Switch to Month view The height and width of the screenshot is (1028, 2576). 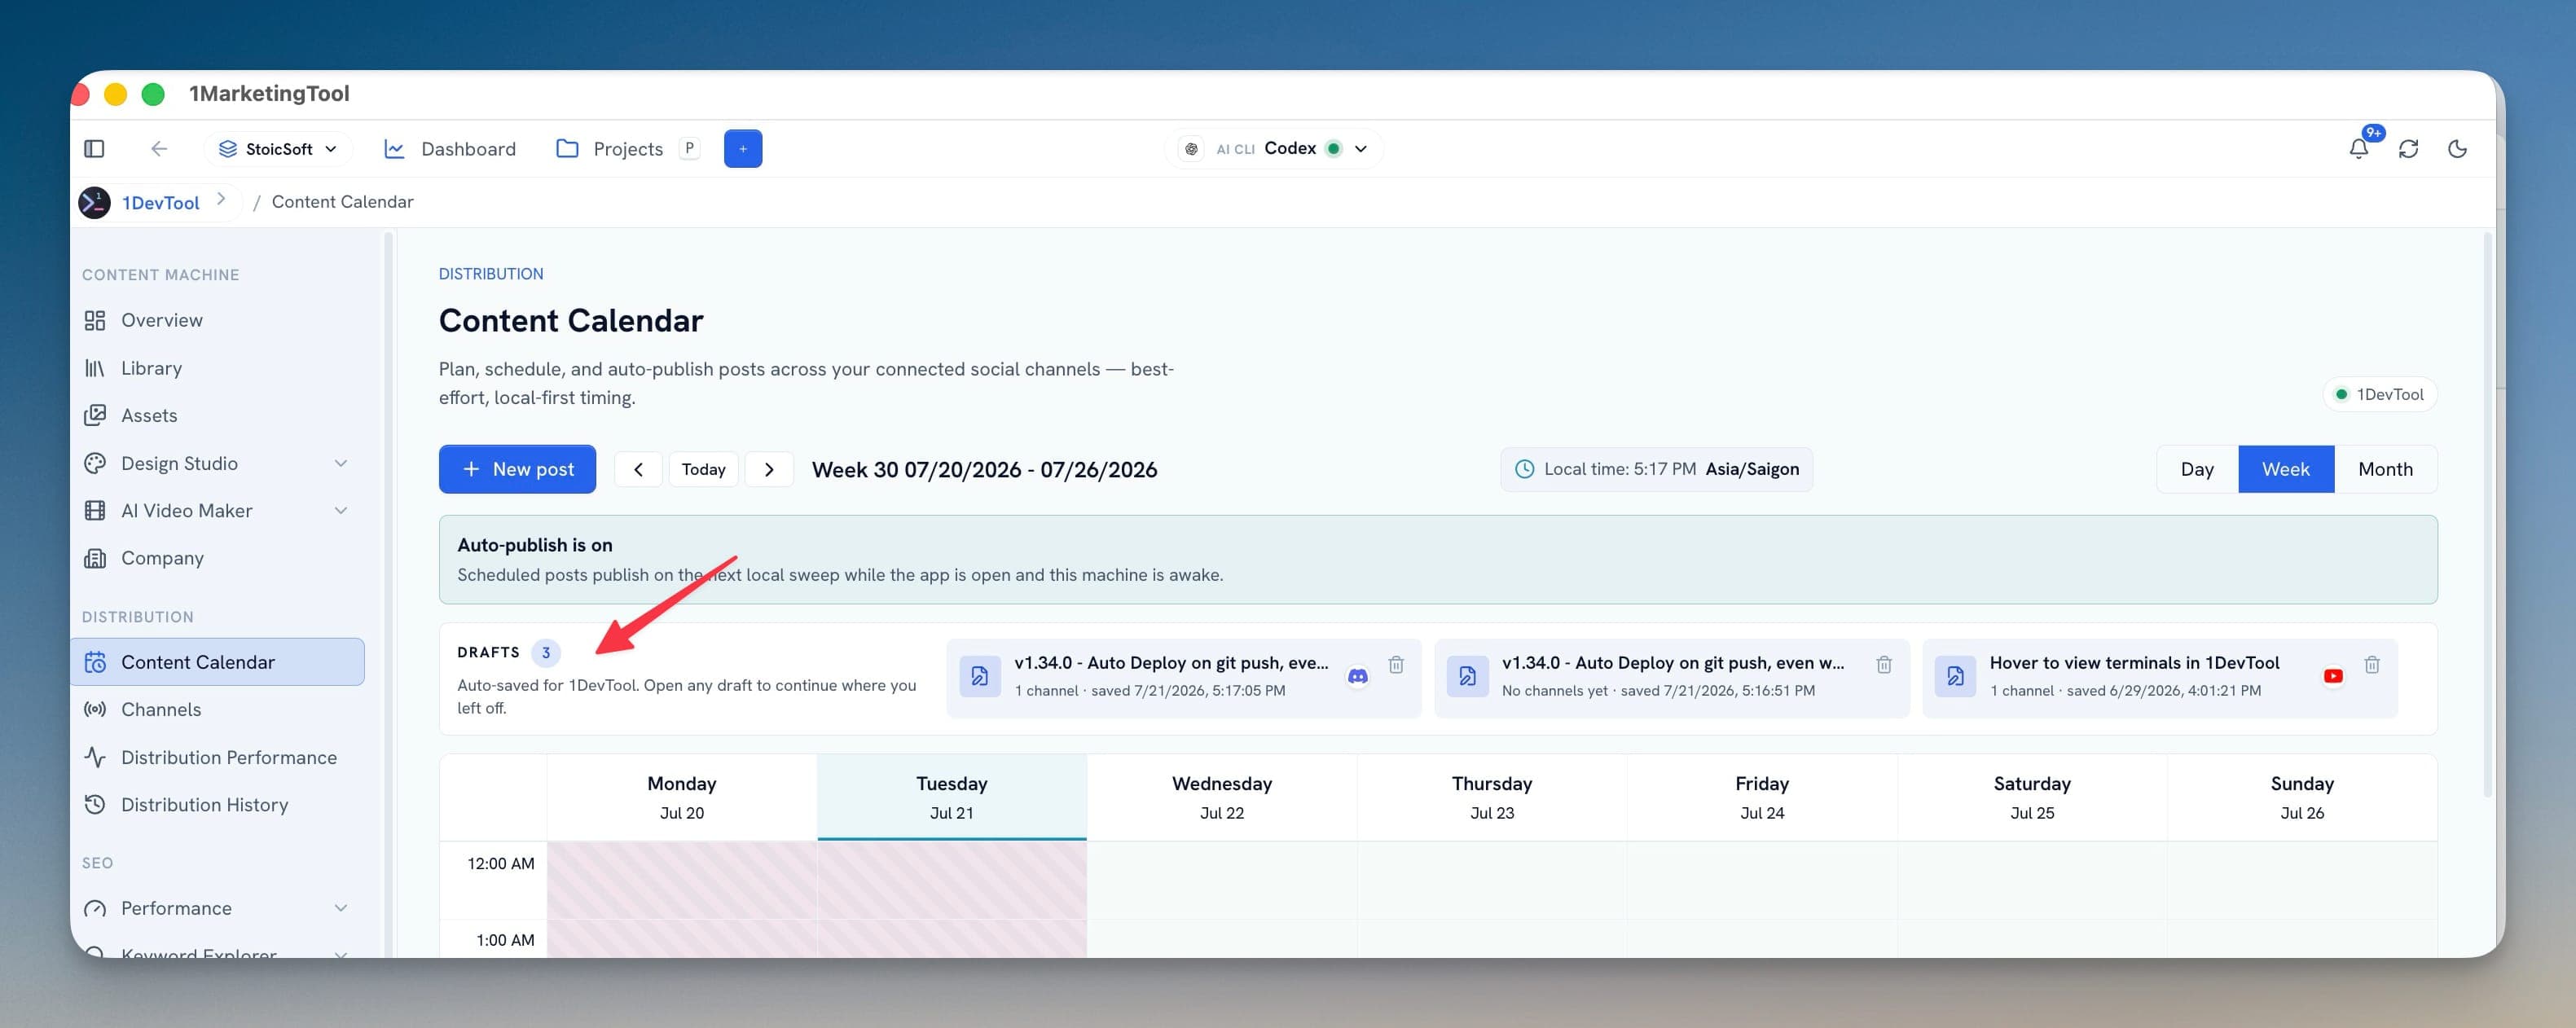point(2385,469)
